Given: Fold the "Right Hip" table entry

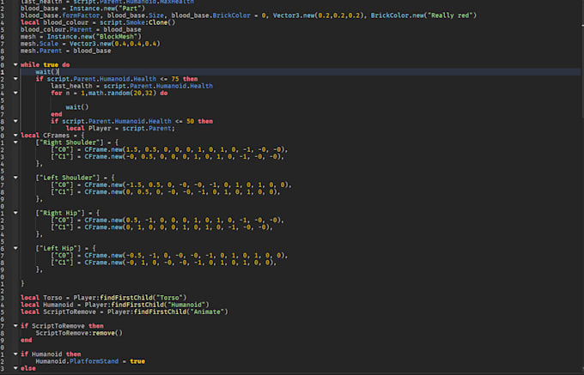Looking at the screenshot, I should coord(15,212).
